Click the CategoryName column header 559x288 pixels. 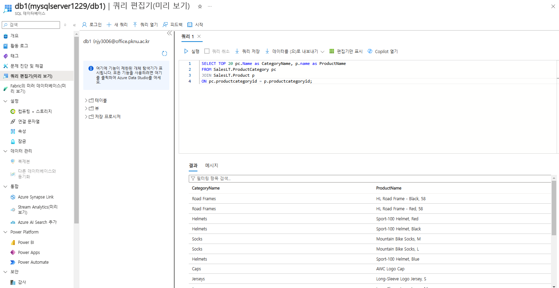pos(206,188)
